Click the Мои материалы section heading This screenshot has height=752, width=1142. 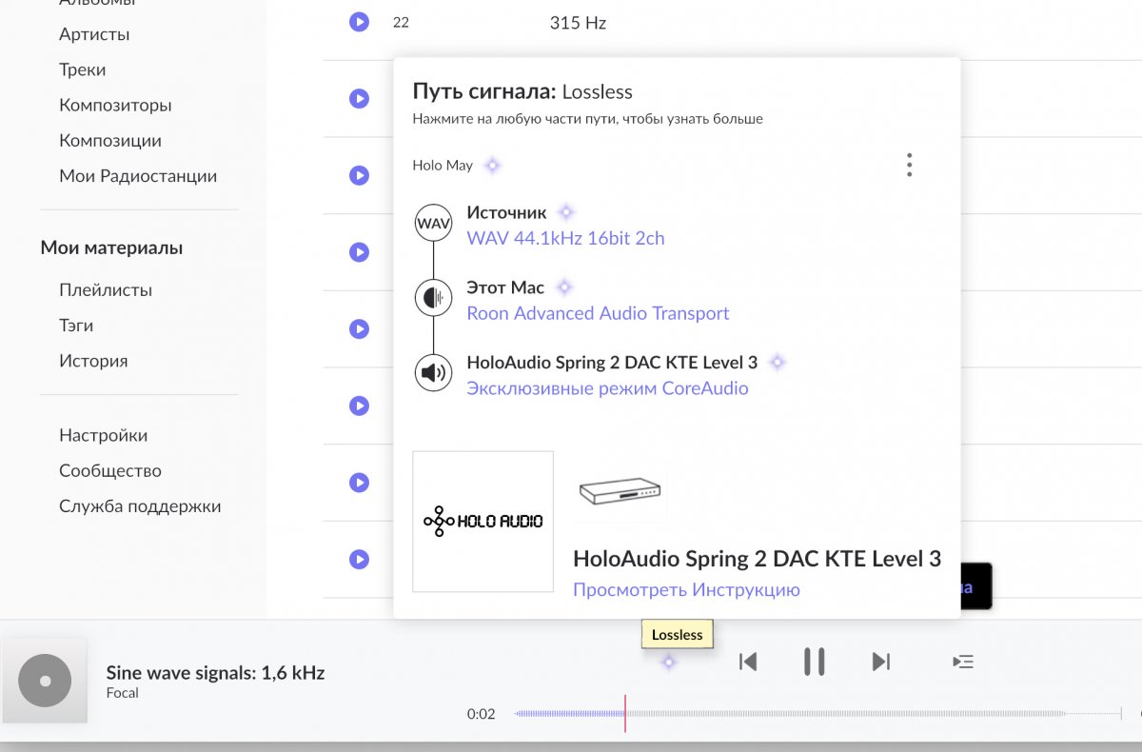111,247
